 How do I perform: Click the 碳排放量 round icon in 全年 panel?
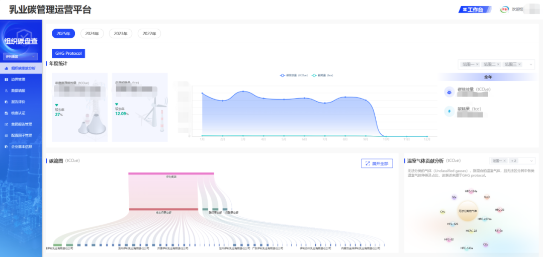(449, 92)
